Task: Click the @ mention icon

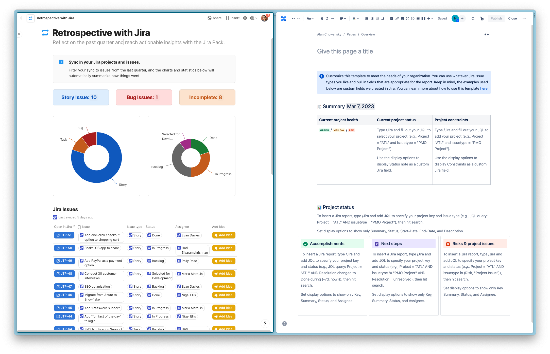Action: (407, 18)
